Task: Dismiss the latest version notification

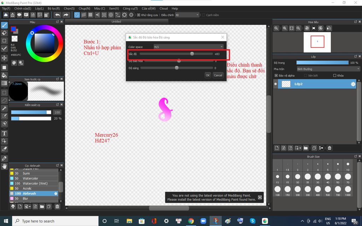Action: 260,197
